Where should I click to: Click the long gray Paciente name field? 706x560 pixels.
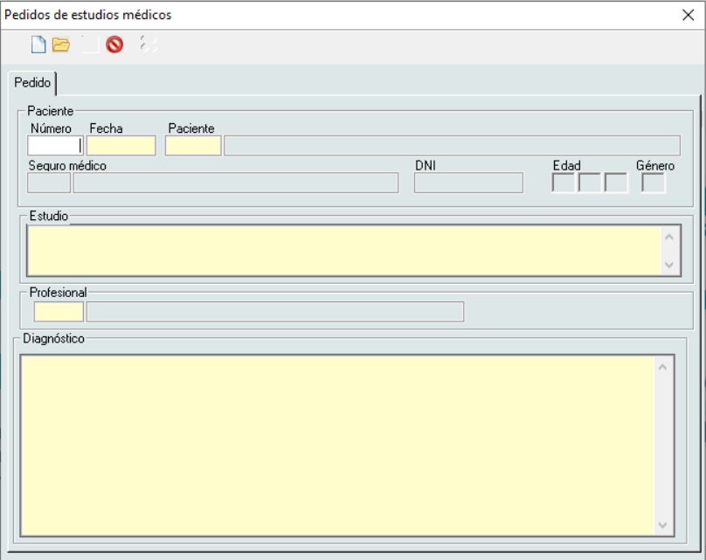[x=452, y=146]
